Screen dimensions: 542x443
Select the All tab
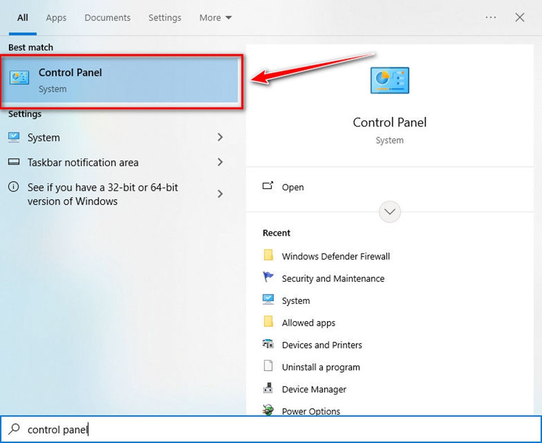coord(23,18)
